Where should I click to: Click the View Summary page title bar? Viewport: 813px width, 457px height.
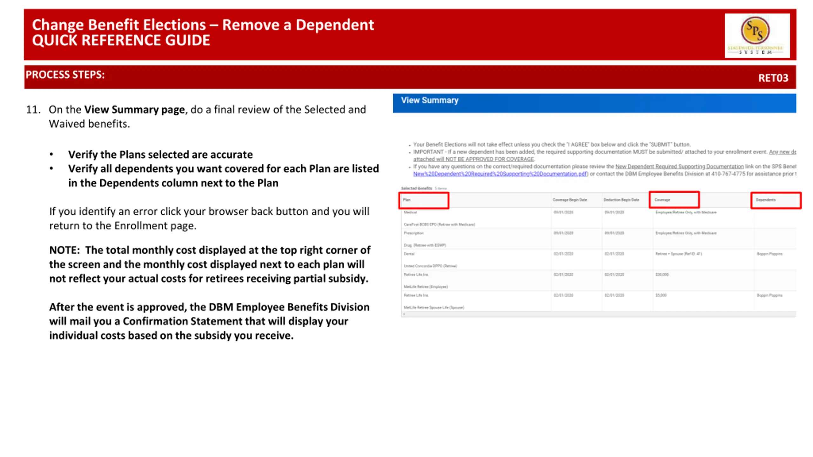click(594, 103)
